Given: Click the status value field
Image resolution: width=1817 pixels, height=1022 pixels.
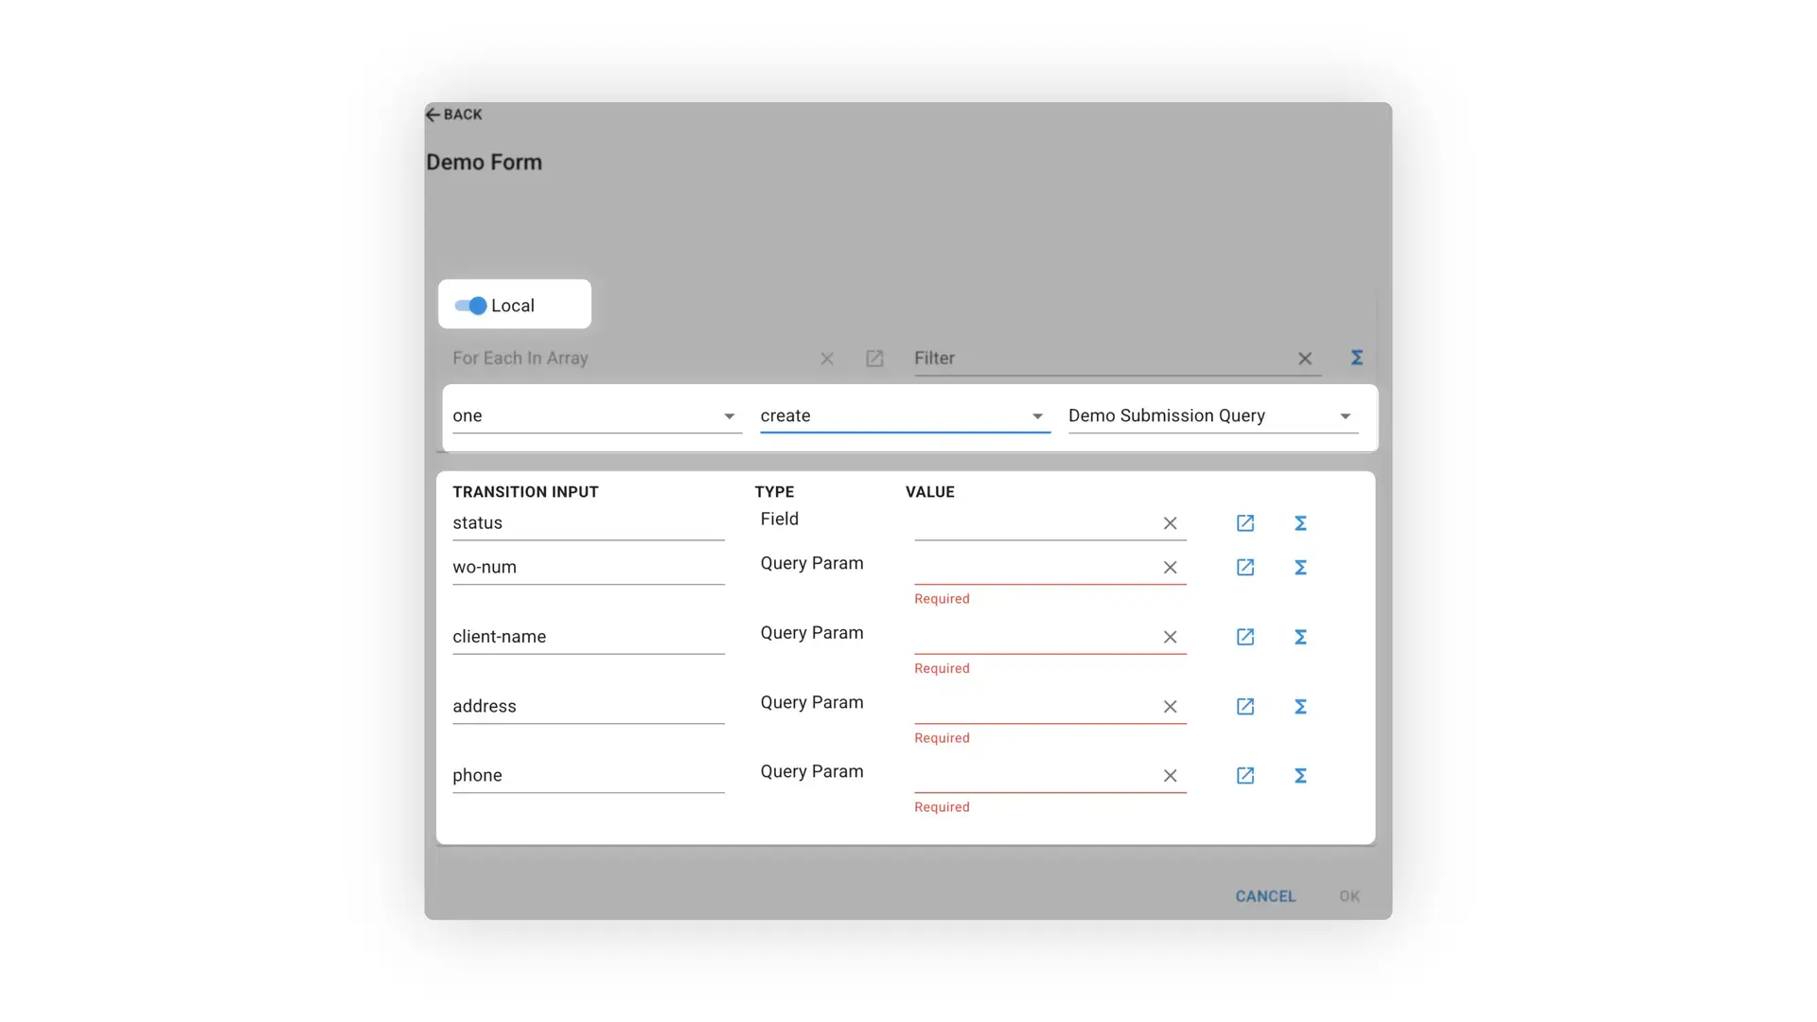Looking at the screenshot, I should pyautogui.click(x=1032, y=522).
